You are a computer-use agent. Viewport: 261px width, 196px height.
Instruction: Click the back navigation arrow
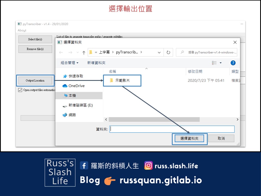pos(61,53)
